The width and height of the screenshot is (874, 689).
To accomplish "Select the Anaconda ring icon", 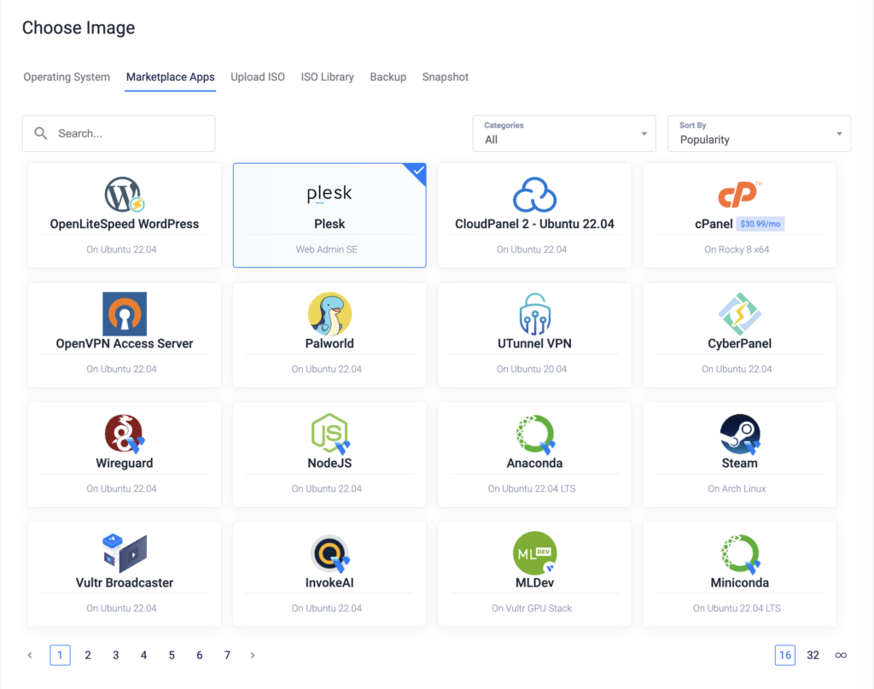I will [535, 433].
